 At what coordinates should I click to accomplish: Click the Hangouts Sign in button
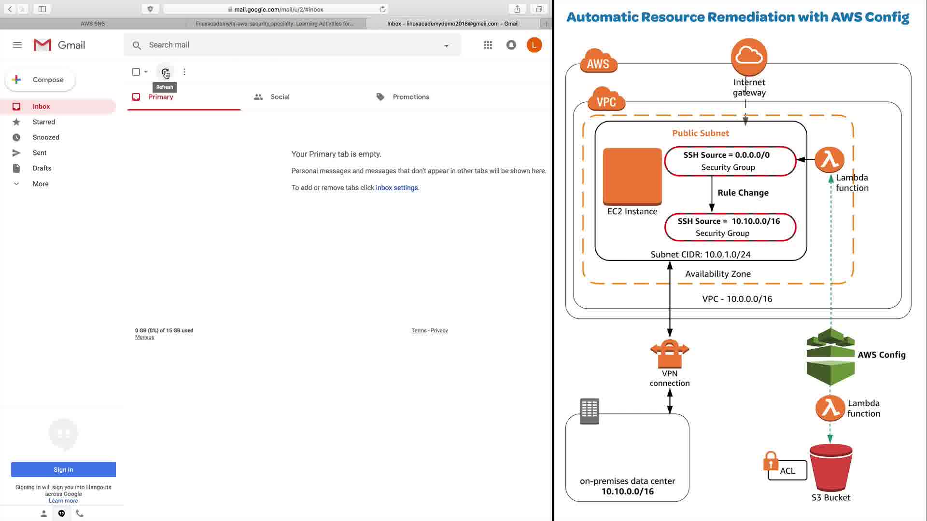click(x=63, y=469)
